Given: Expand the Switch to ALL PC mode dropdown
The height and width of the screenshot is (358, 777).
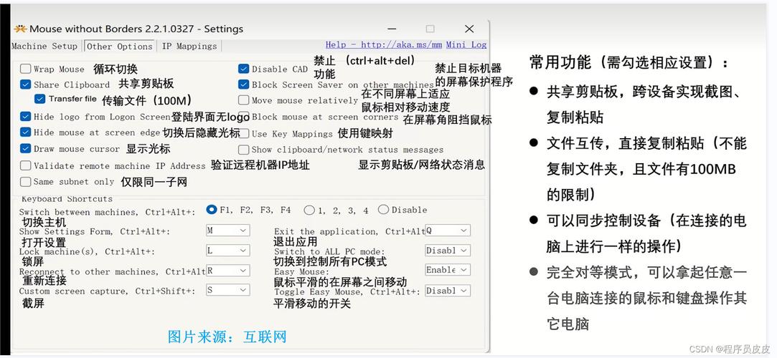Looking at the screenshot, I should click(x=448, y=251).
